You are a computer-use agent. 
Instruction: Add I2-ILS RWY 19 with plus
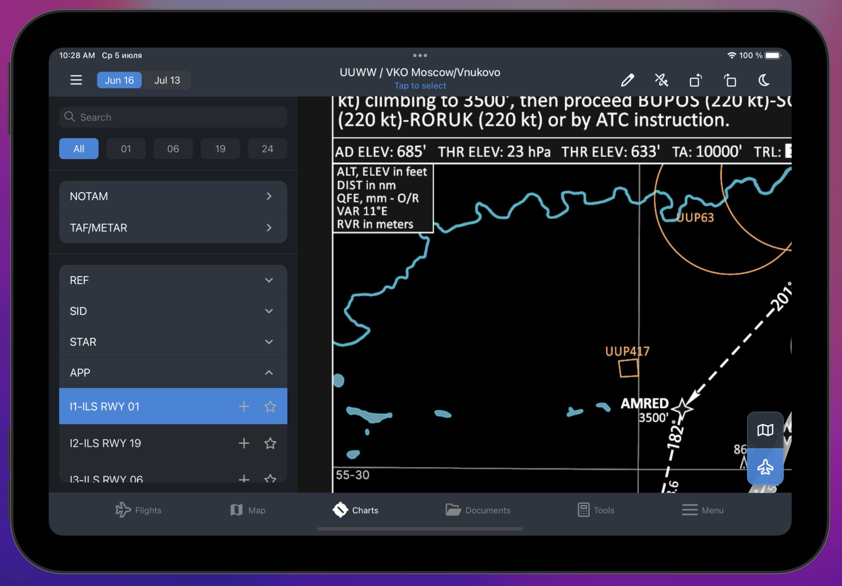pyautogui.click(x=244, y=443)
